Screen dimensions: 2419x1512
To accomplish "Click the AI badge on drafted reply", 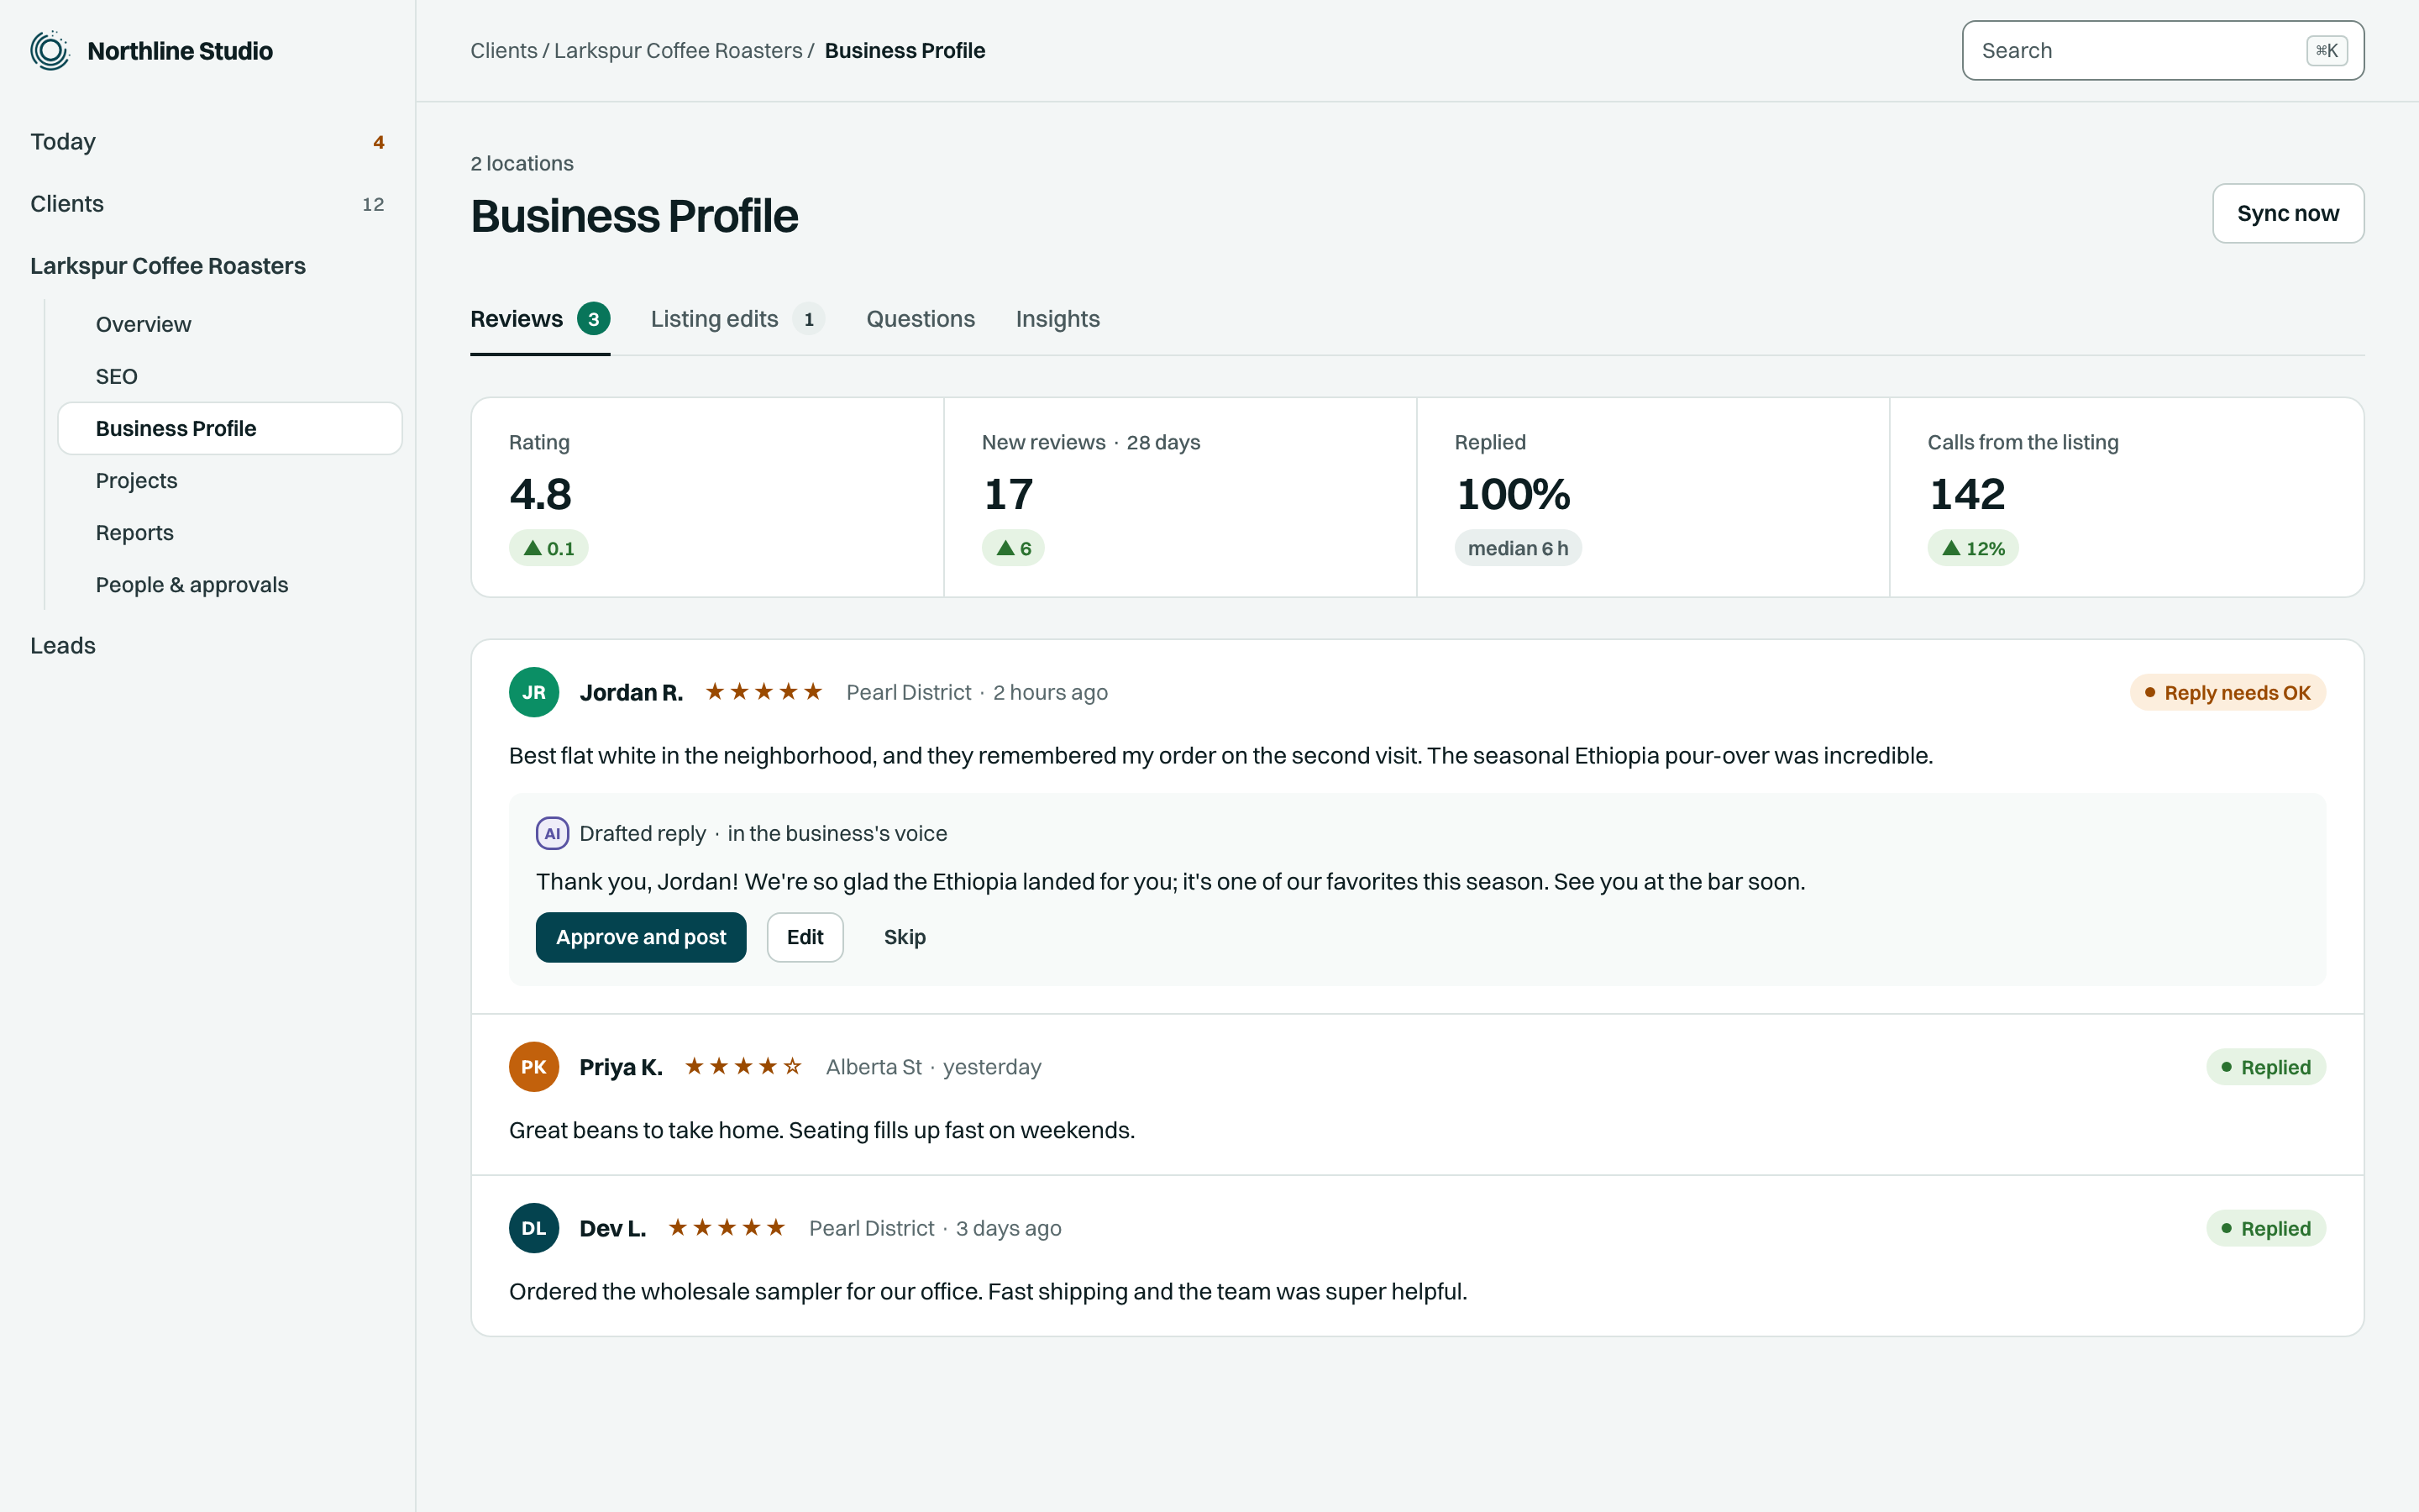I will click(x=552, y=833).
